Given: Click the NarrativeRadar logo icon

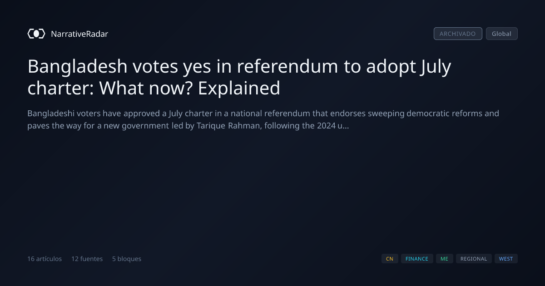Looking at the screenshot, I should tap(36, 34).
